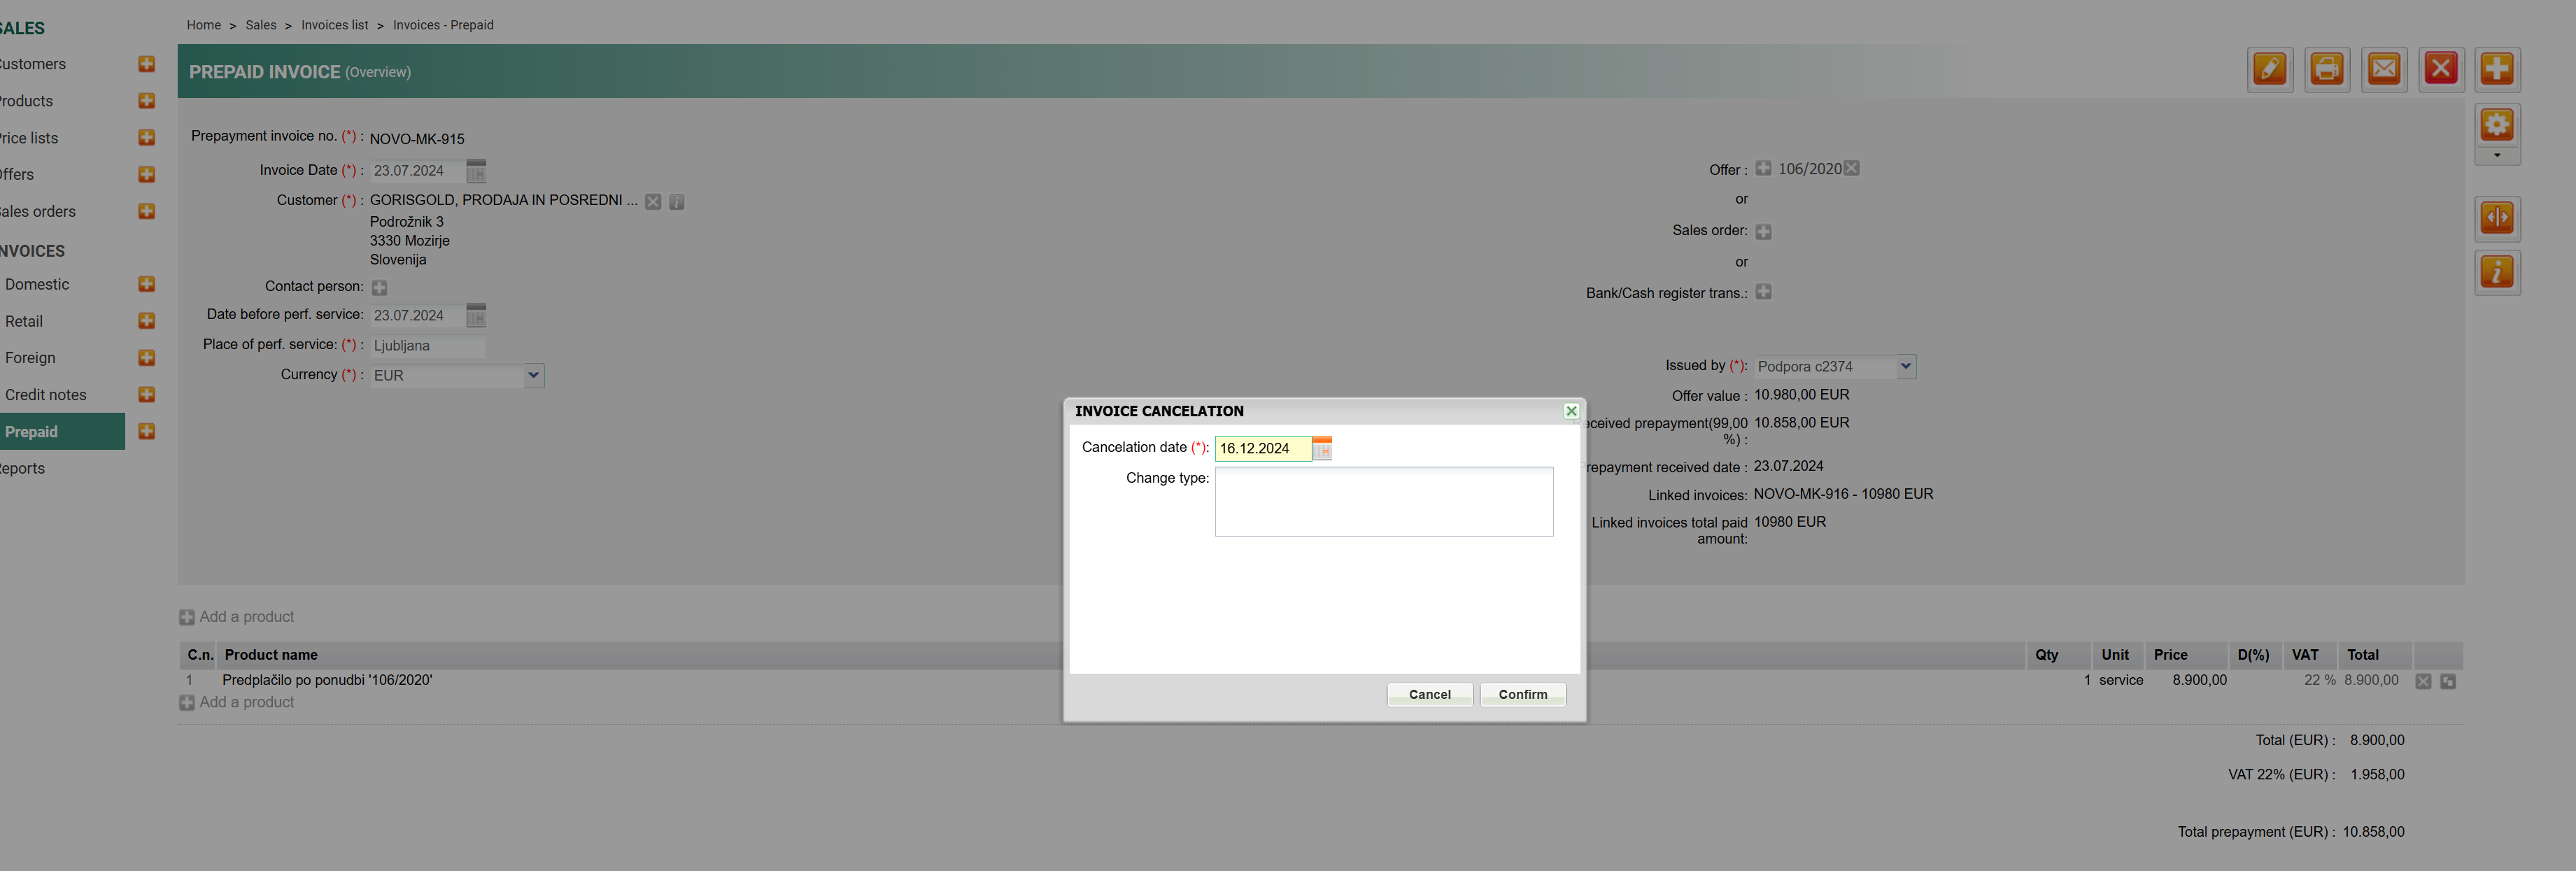Expand the Currency EUR dropdown
This screenshot has height=871, width=2576.
tap(534, 375)
